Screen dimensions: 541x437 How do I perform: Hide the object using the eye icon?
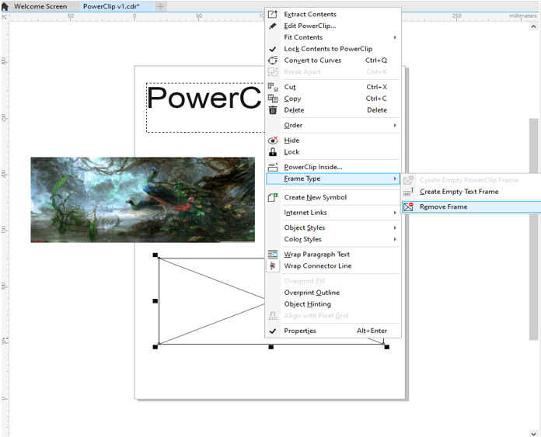(x=273, y=140)
